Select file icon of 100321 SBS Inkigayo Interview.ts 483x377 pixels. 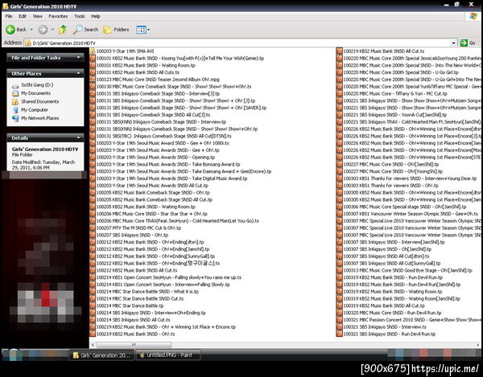(x=340, y=327)
